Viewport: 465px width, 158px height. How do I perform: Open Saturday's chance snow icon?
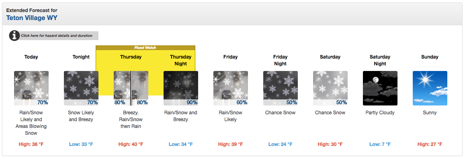click(x=330, y=88)
